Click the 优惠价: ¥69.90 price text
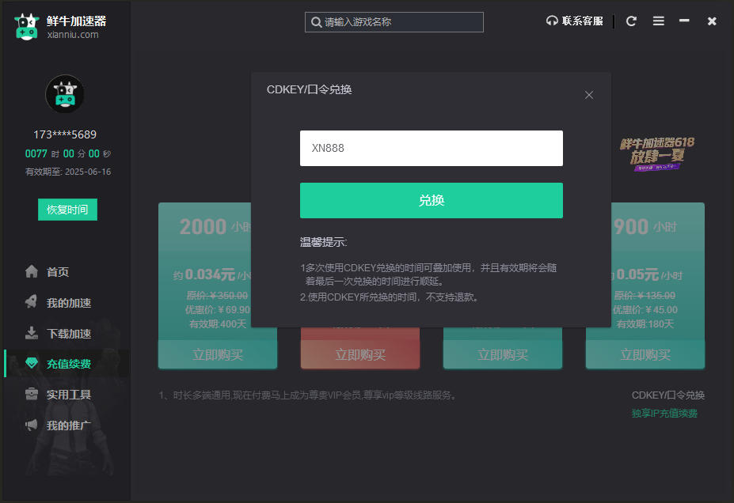The height and width of the screenshot is (503, 734). pos(218,310)
